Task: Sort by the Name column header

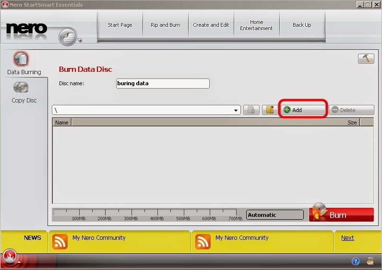Action: (62, 123)
